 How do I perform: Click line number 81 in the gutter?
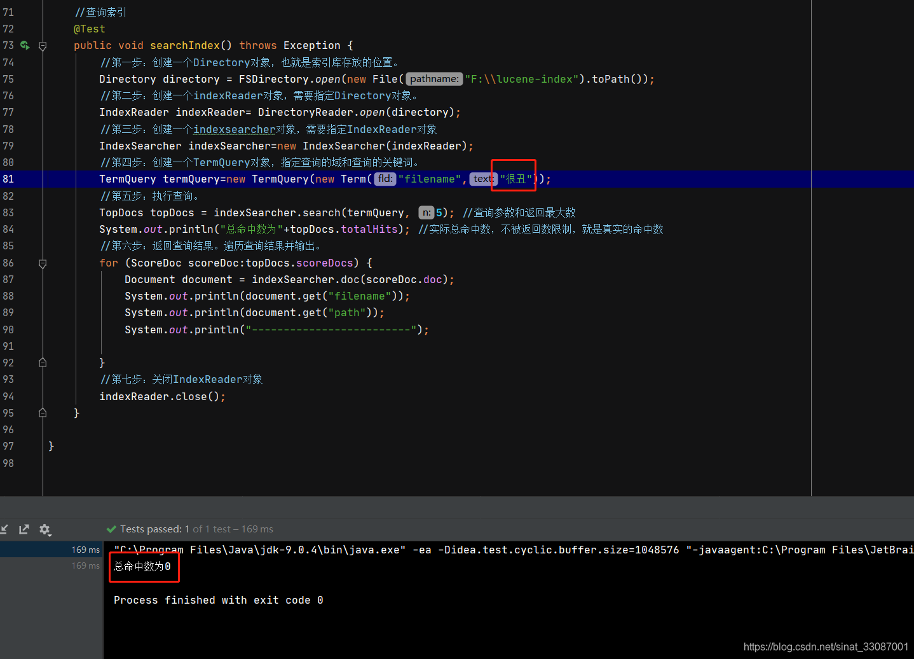[8, 179]
